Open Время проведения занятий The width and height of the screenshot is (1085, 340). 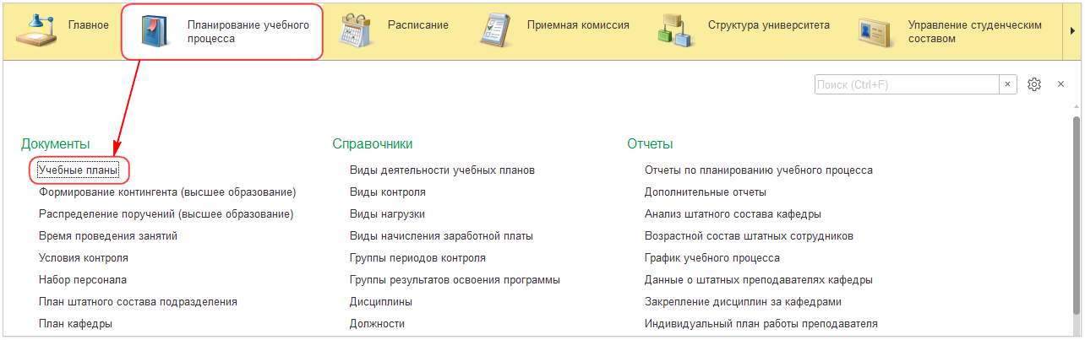click(108, 236)
